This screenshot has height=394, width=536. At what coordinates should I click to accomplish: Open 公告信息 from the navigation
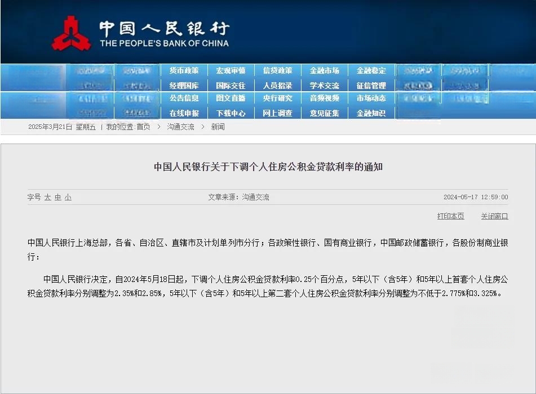point(184,98)
